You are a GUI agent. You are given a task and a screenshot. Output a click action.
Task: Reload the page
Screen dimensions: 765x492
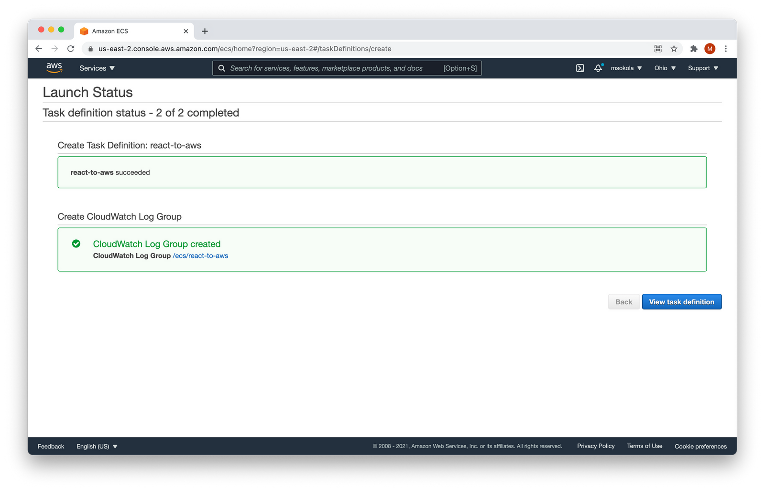pyautogui.click(x=70, y=48)
